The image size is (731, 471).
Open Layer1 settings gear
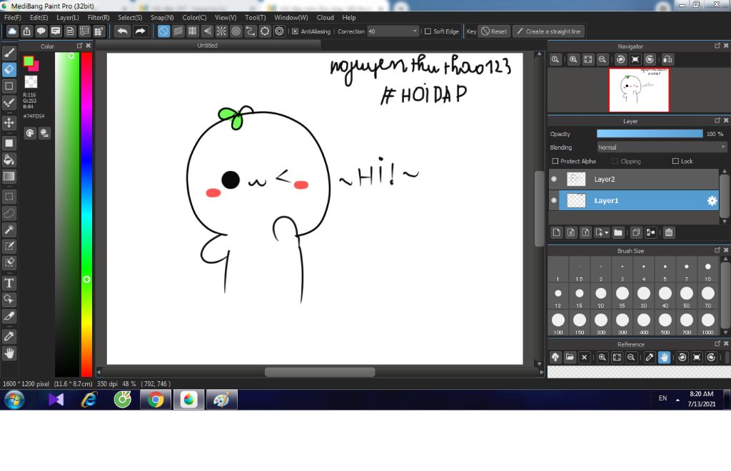[x=712, y=201]
